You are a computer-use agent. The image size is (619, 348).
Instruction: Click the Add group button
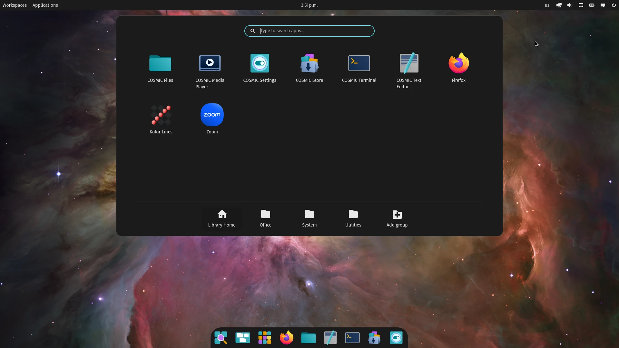397,218
